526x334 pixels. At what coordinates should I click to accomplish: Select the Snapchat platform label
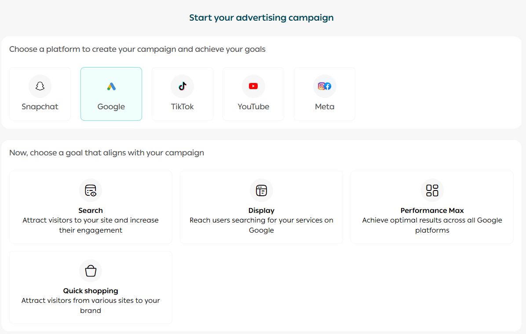(x=40, y=107)
